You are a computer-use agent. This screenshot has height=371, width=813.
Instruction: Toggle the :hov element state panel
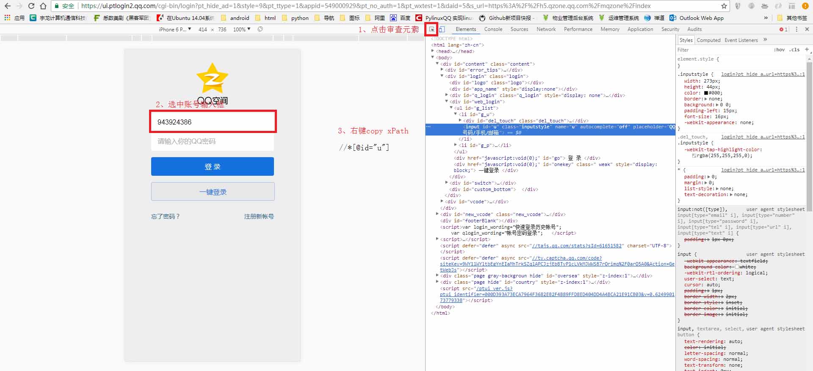pos(779,50)
